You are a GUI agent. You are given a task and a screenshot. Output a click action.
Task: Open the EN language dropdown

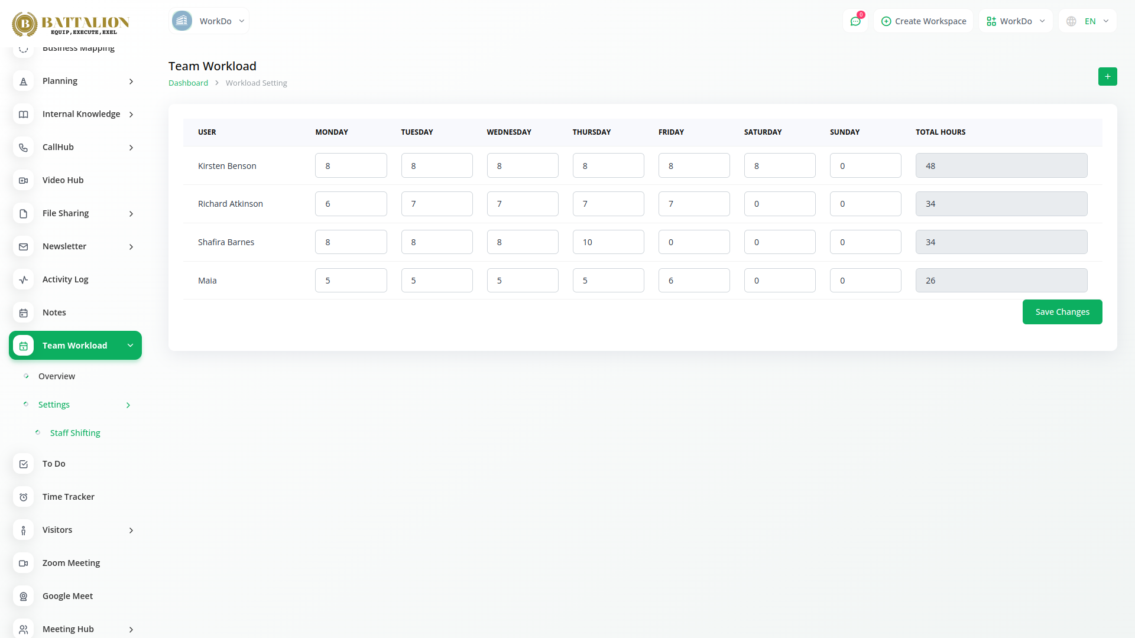click(x=1088, y=21)
